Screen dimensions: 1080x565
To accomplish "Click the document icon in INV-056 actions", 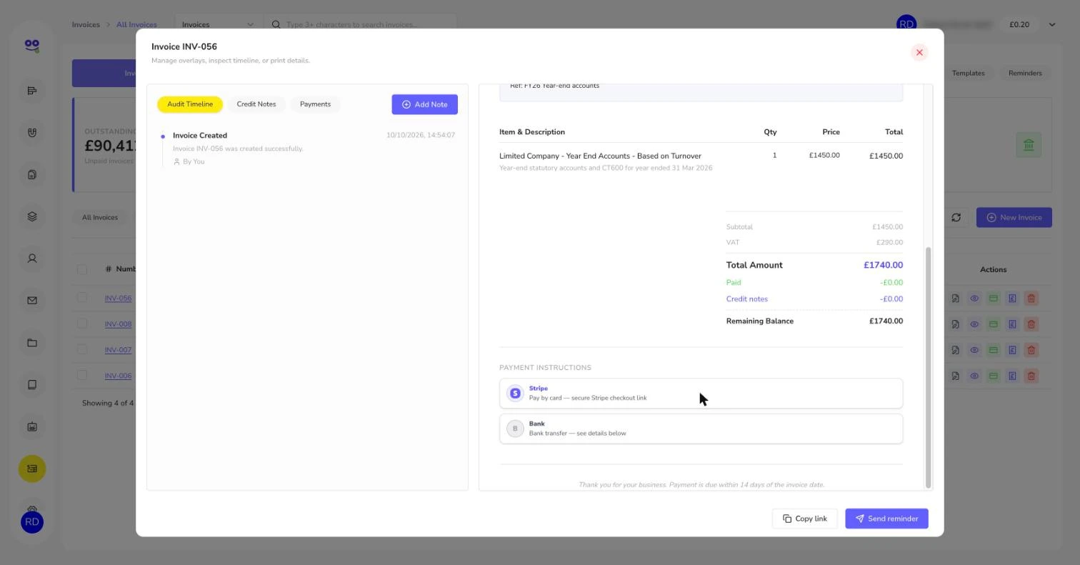I will [x=956, y=299].
